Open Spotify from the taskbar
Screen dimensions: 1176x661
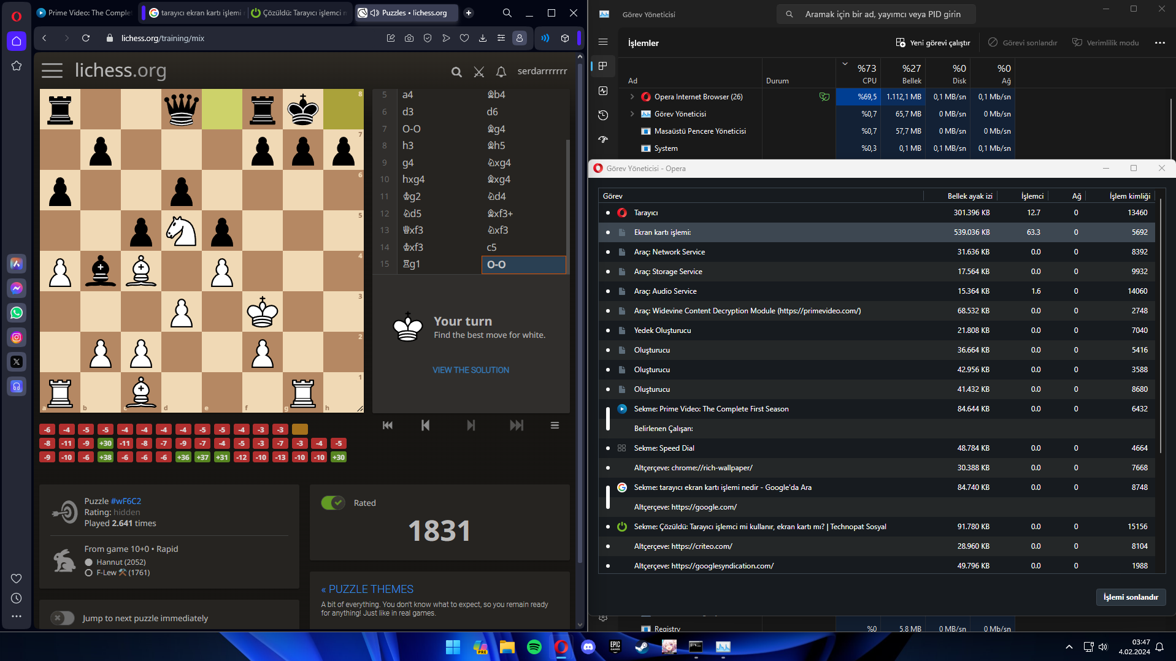click(534, 647)
